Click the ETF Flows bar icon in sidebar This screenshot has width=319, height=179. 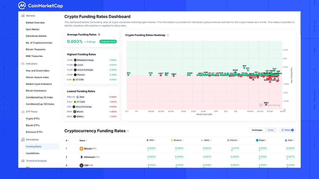tap(23, 112)
